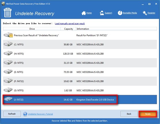This screenshot has width=160, height=124.
Task: Click the Register key icon
Action: click(145, 13)
